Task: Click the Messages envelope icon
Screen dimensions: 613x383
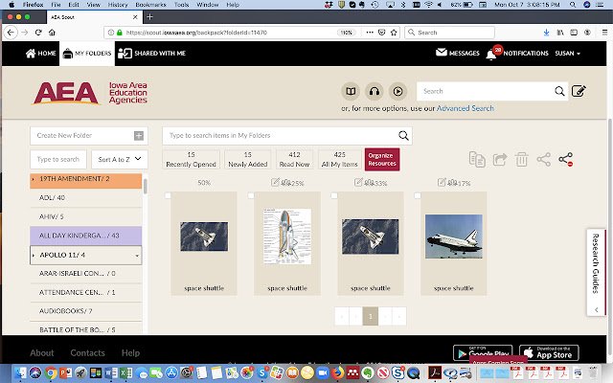Action: 442,52
